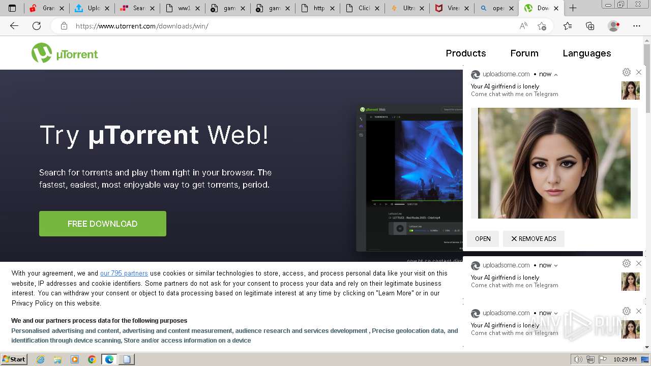Switch to the 'Ultra' tab
Image resolution: width=651 pixels, height=366 pixels.
click(x=406, y=8)
